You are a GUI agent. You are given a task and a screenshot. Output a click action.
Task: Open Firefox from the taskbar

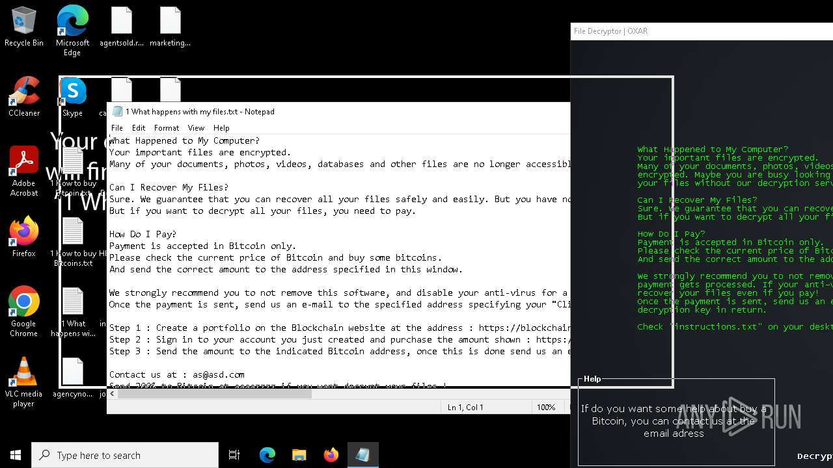(331, 455)
